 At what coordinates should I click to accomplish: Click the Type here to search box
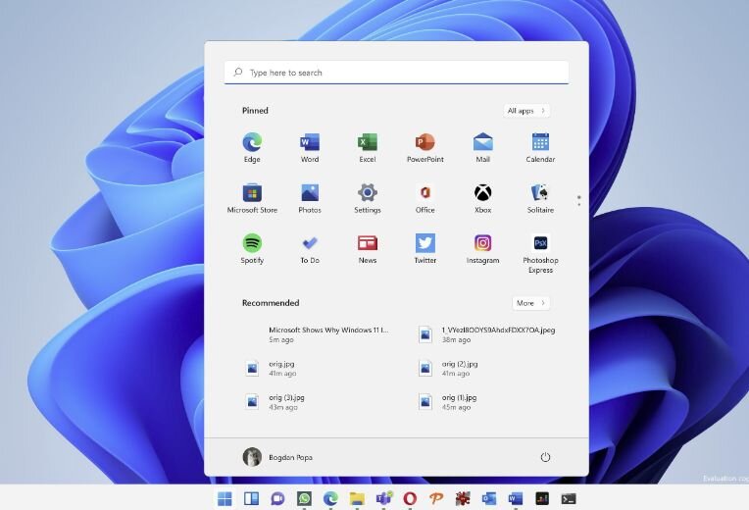click(396, 73)
